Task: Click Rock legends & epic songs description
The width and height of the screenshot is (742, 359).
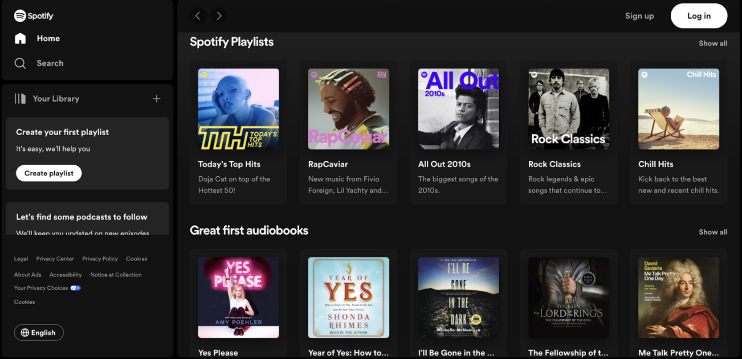Action: tap(567, 184)
